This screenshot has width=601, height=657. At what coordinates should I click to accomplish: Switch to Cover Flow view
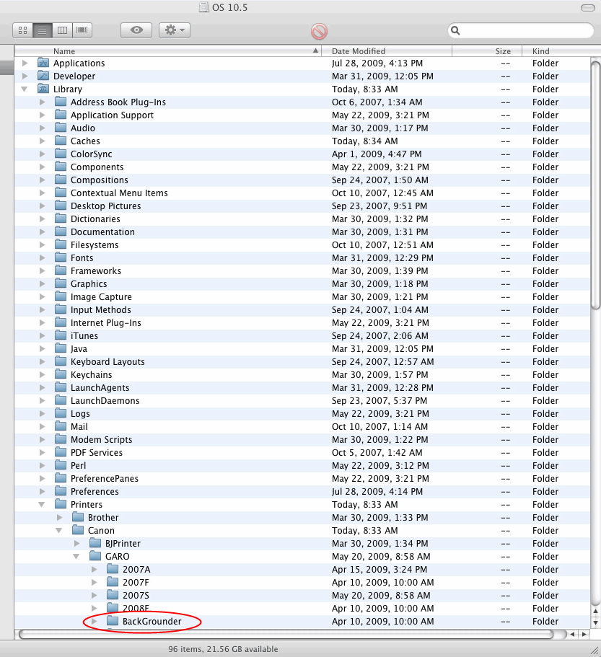(x=82, y=30)
